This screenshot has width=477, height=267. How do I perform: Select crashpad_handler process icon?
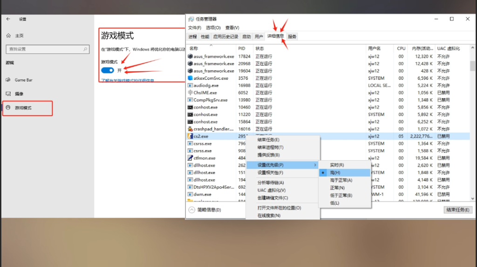tap(190, 129)
